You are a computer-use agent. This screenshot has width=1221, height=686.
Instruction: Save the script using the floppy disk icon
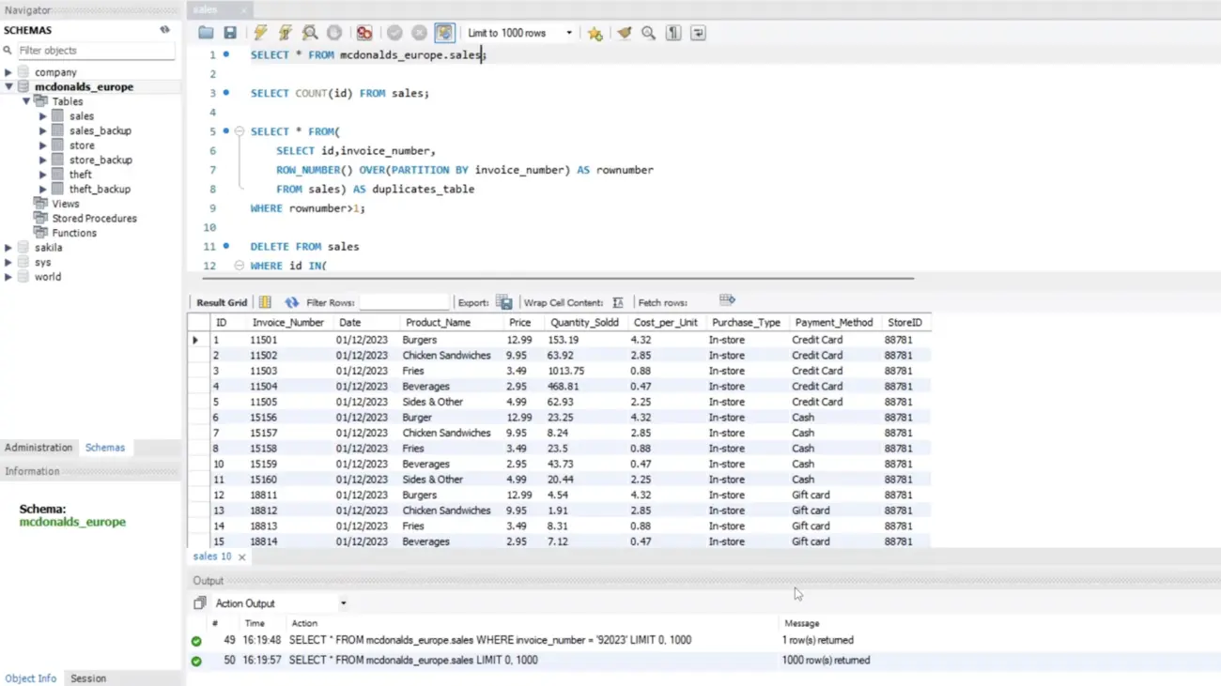[230, 33]
